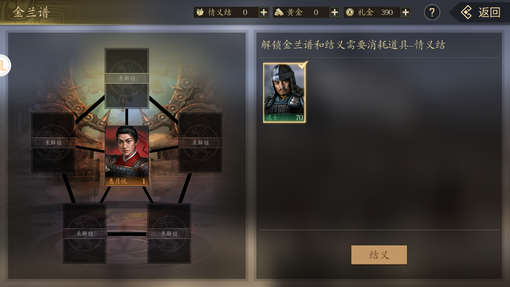
Task: Click the 情义结 currency icon
Action: tap(200, 12)
